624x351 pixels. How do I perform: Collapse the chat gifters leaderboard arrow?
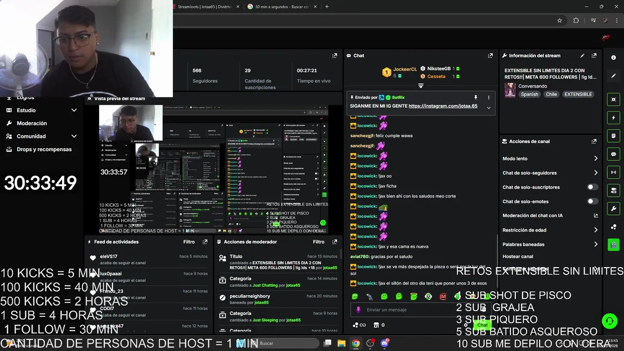[421, 86]
